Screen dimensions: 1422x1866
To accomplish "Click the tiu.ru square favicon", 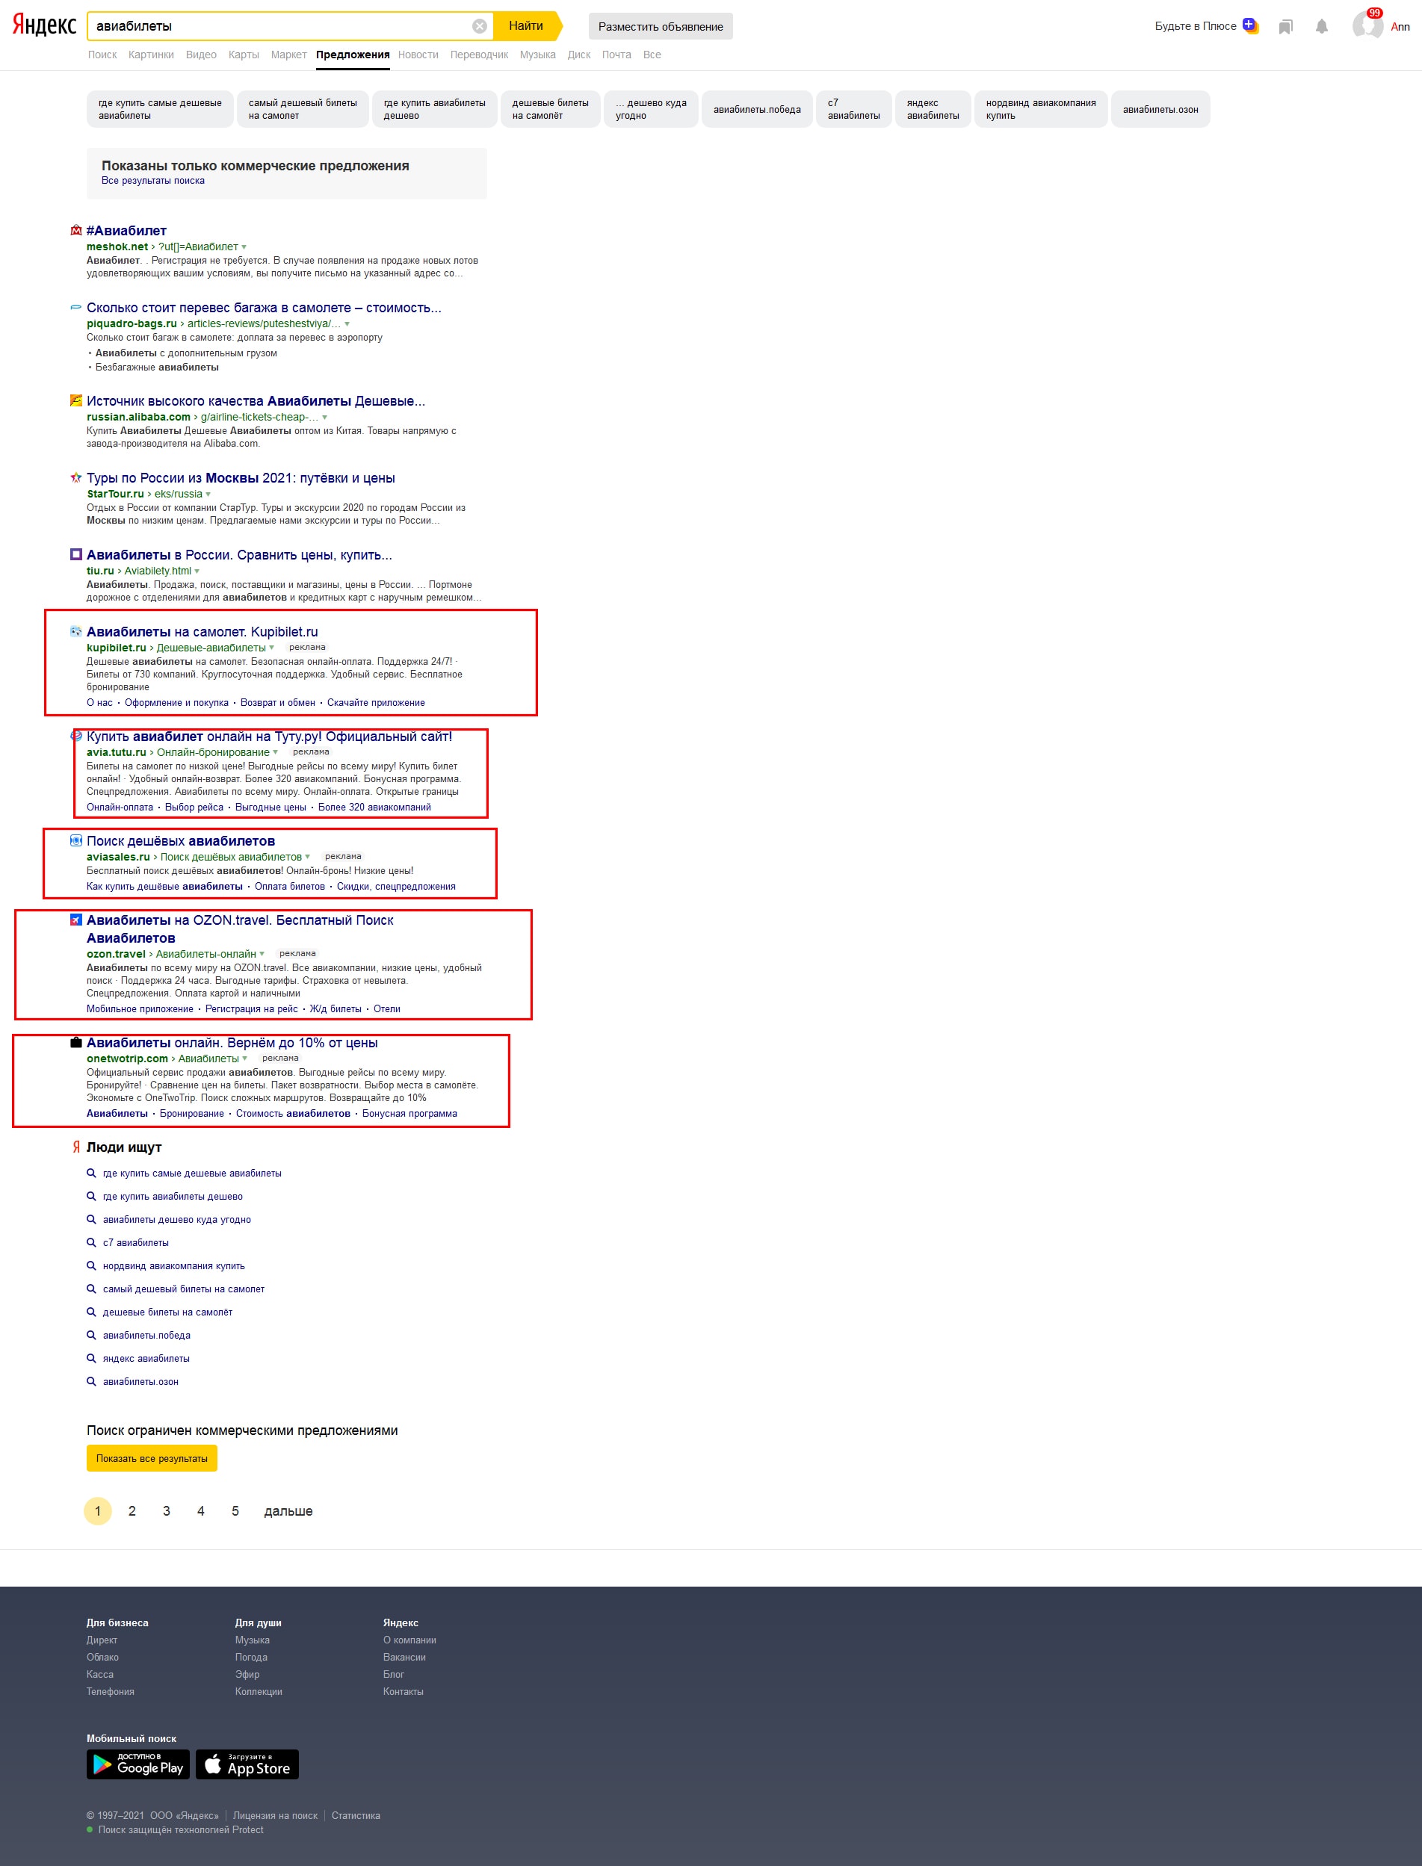I will 76,554.
